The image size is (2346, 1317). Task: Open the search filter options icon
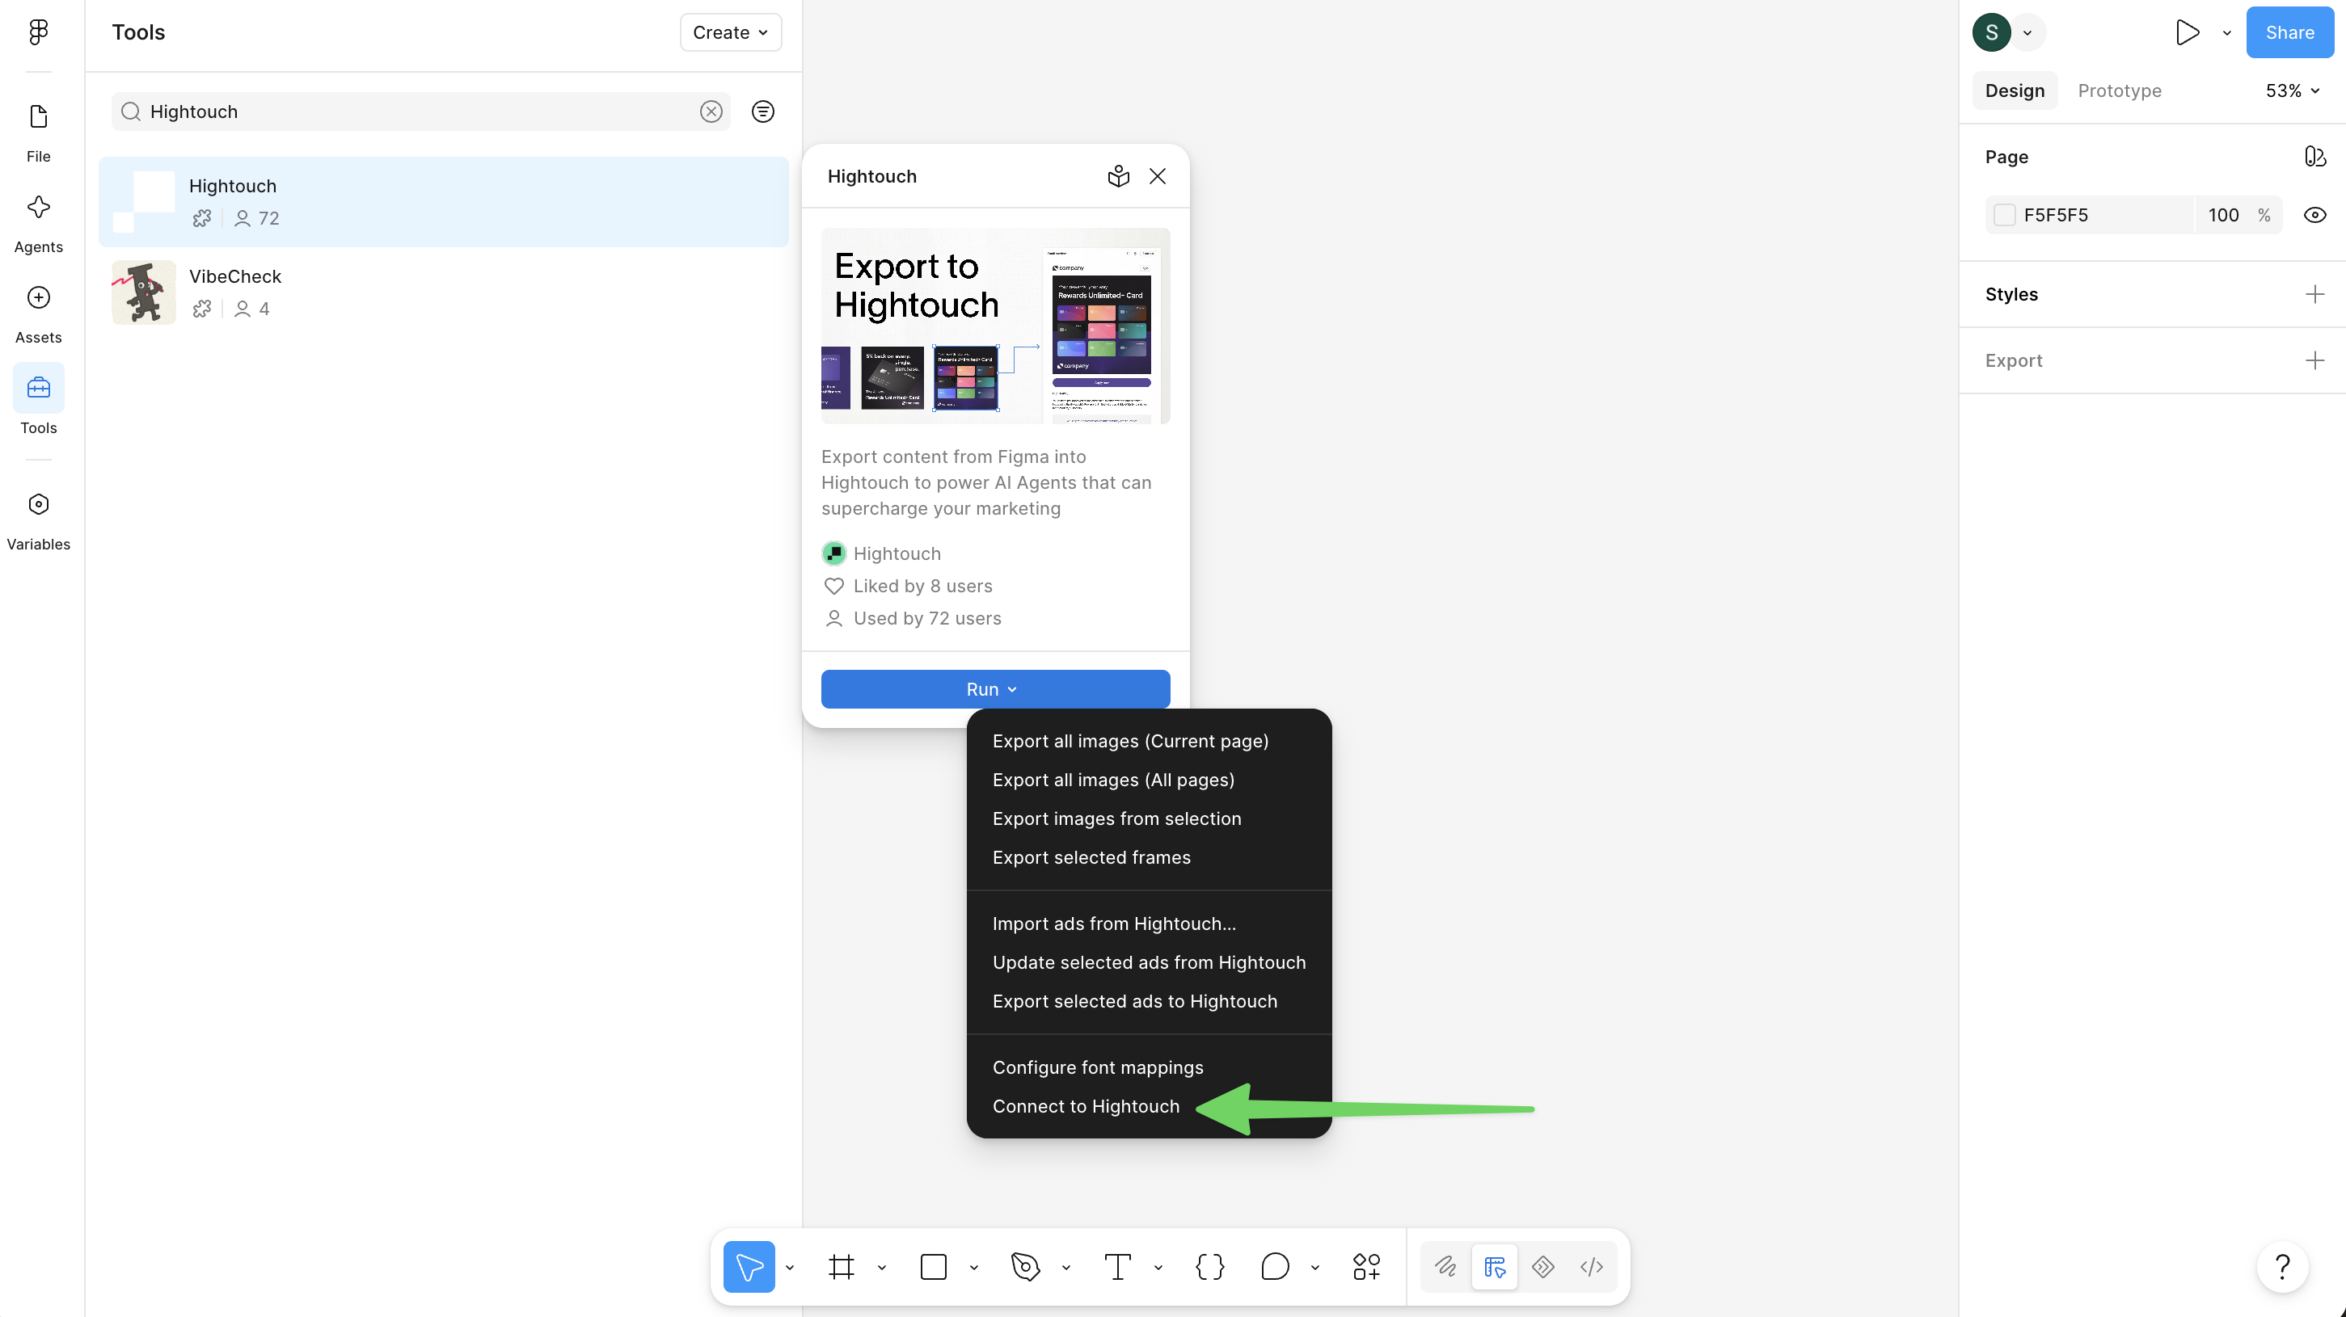pyautogui.click(x=763, y=111)
